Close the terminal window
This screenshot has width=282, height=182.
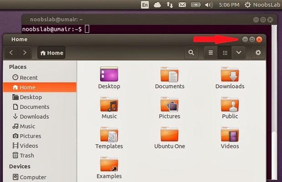(x=270, y=20)
